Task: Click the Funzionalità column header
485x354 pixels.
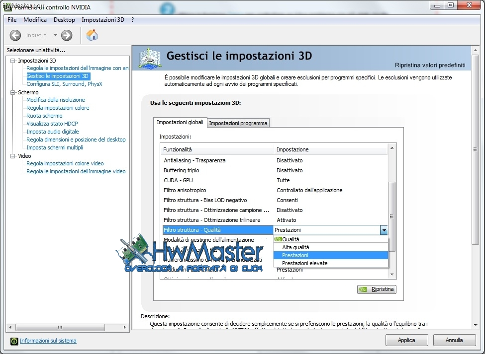Action: (x=217, y=149)
